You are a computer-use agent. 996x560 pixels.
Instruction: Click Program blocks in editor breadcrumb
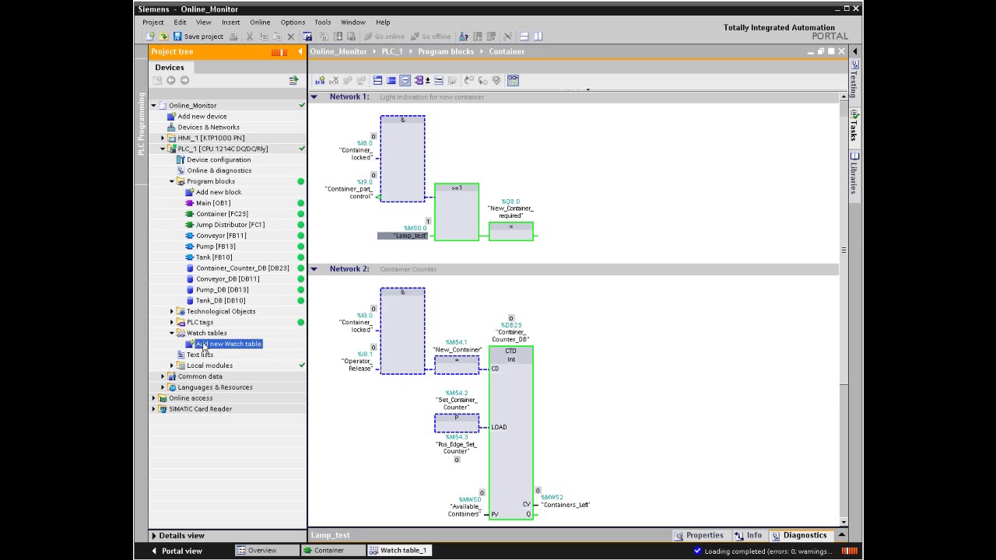click(446, 51)
